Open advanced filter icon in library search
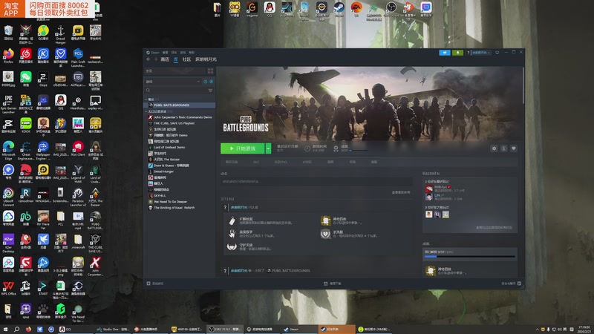This screenshot has width=594, height=334. [210, 91]
